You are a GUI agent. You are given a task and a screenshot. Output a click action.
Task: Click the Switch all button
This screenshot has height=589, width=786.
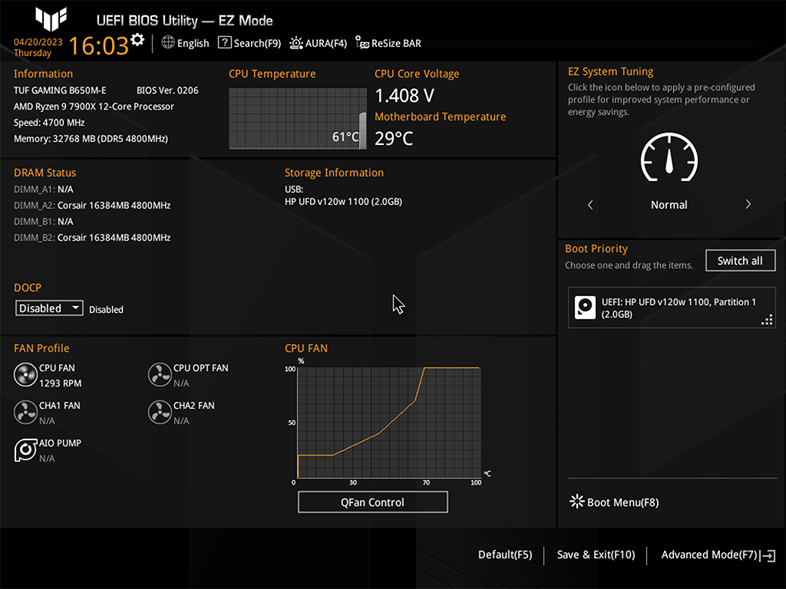click(740, 261)
